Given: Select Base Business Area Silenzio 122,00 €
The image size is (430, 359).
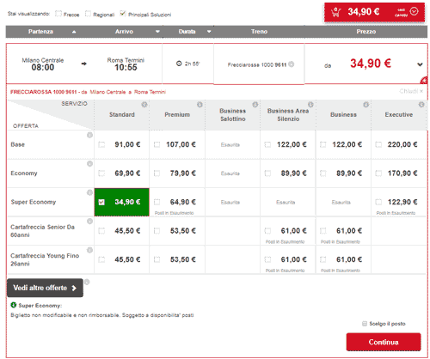Looking at the screenshot, I should [267, 144].
